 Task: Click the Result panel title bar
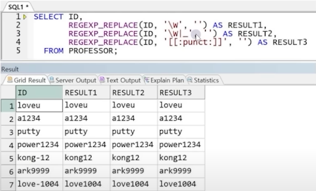click(158, 69)
